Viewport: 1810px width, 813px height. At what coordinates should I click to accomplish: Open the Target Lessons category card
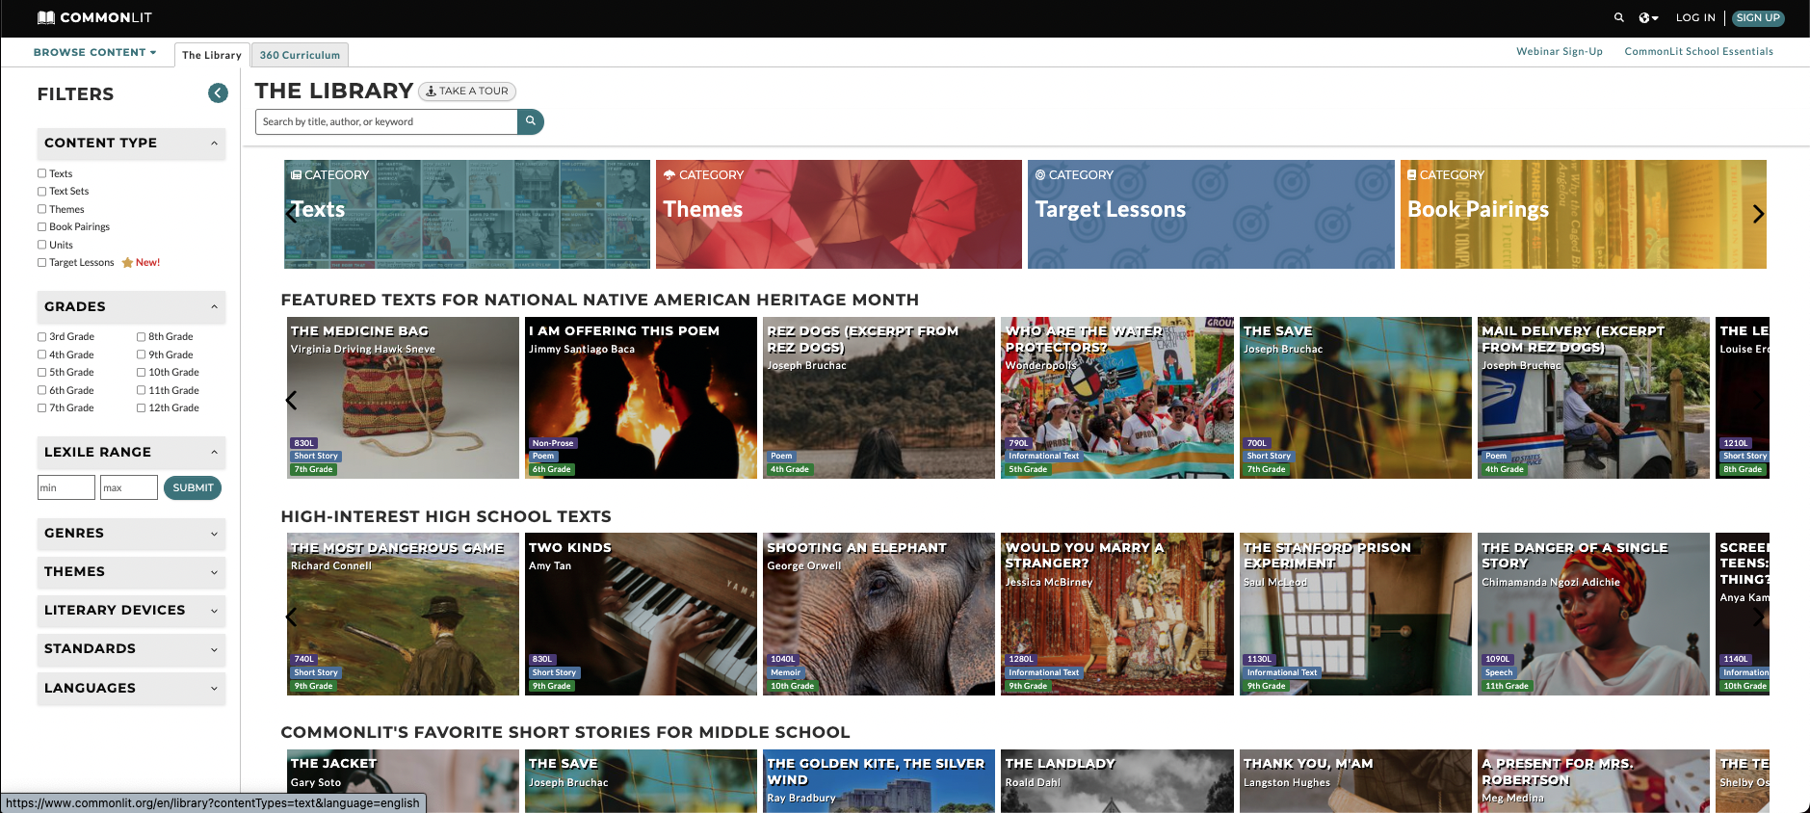coord(1211,214)
